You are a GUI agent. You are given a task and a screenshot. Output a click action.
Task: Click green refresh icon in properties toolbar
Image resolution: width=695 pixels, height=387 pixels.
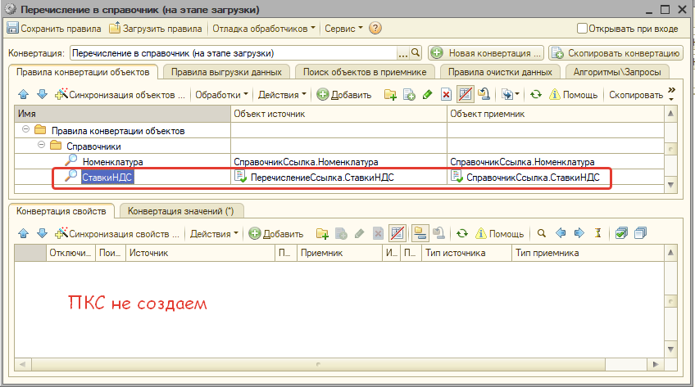click(x=462, y=233)
